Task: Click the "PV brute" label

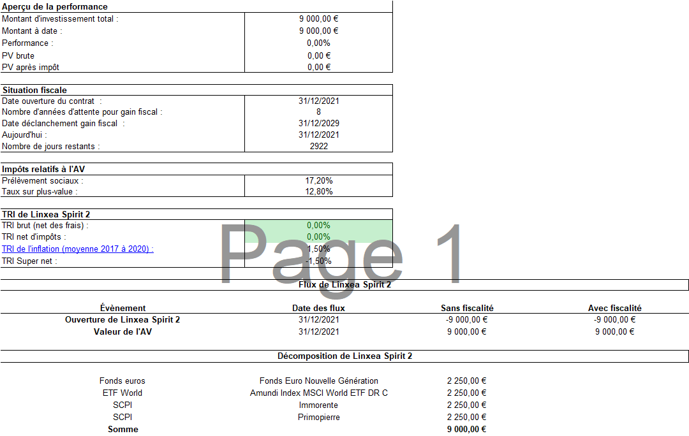Action: click(x=18, y=55)
